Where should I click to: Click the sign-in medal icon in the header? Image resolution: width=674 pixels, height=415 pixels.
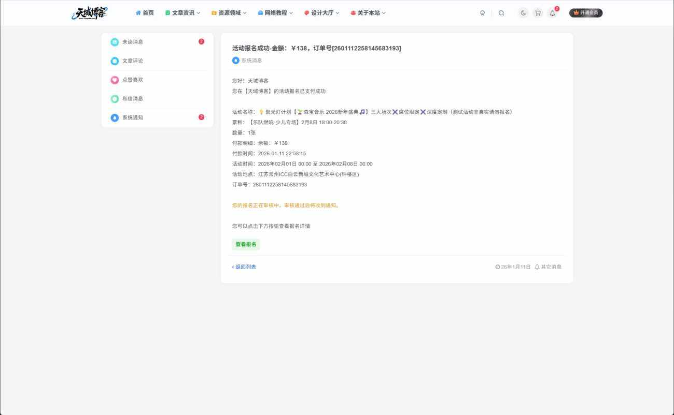pos(482,13)
